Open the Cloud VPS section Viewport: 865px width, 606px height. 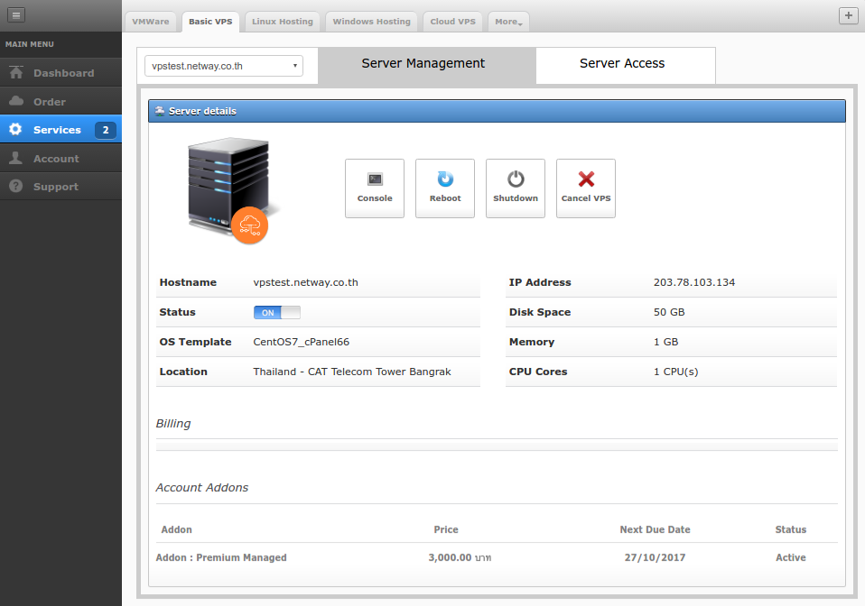coord(452,21)
